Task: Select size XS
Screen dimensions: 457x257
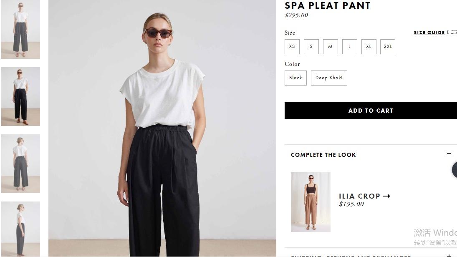Action: click(x=292, y=47)
